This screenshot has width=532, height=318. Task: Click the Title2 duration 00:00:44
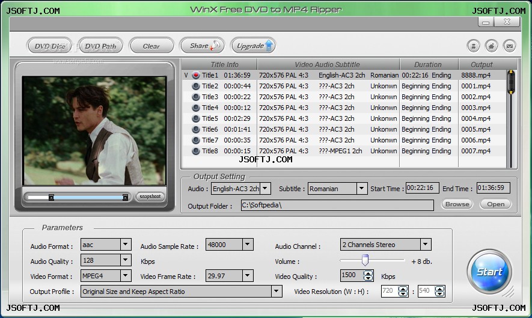point(237,86)
